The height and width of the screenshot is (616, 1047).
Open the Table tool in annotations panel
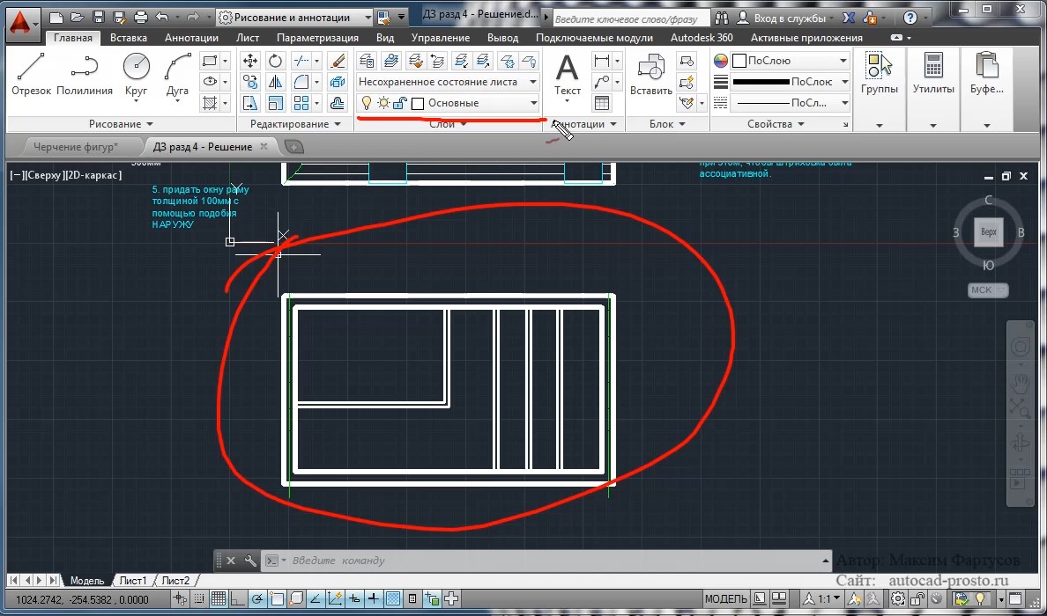click(x=602, y=103)
